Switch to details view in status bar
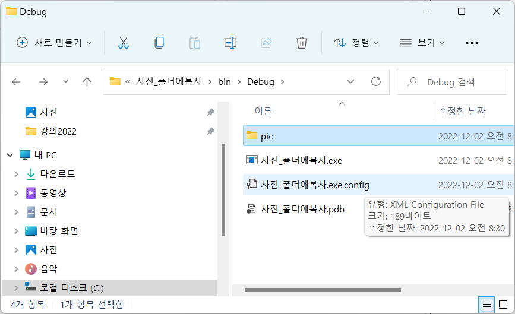515x314 pixels. pyautogui.click(x=486, y=305)
